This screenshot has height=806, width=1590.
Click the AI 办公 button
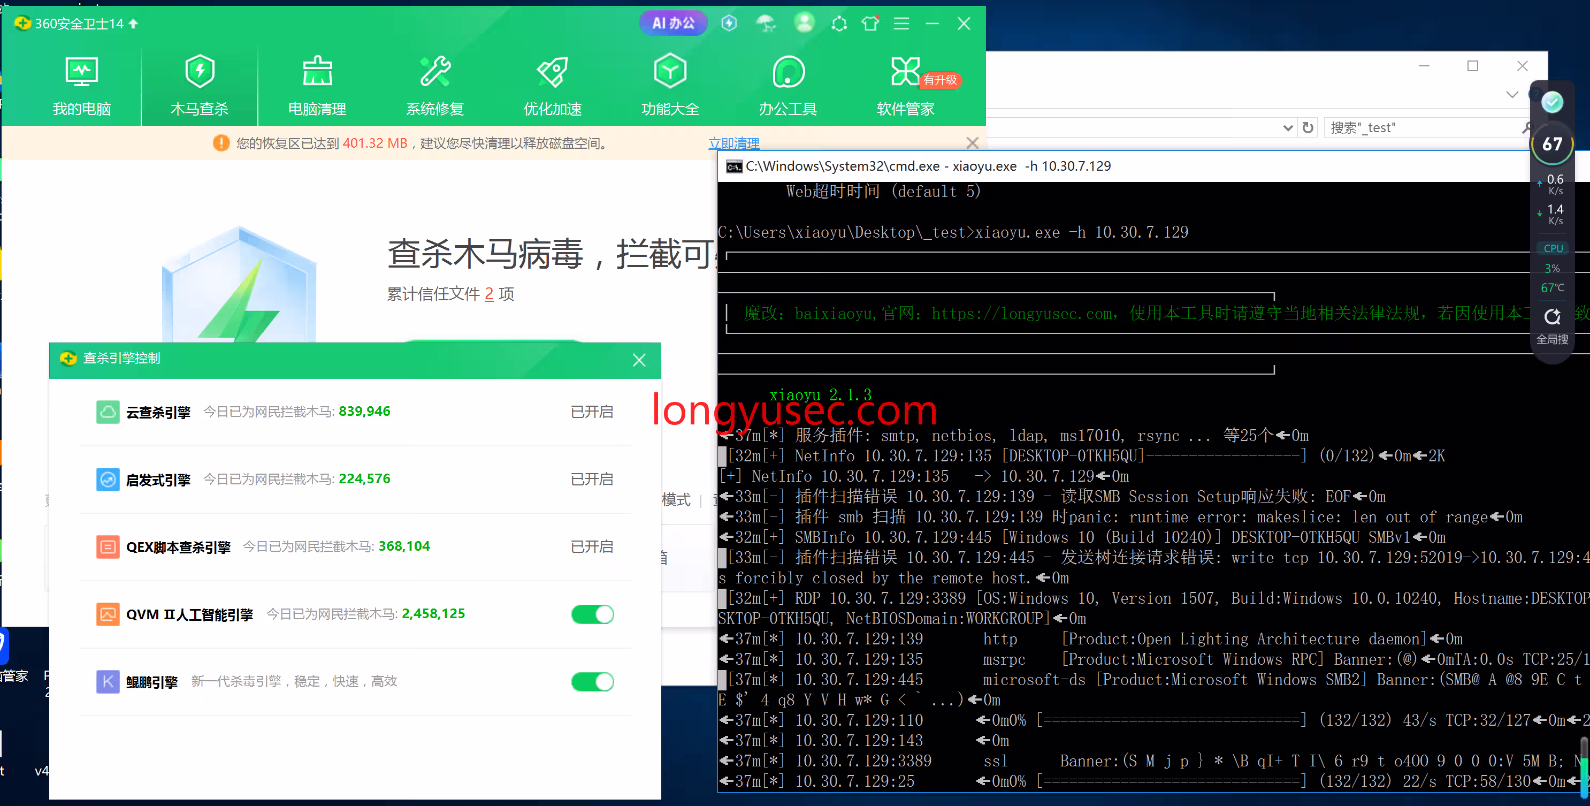[x=673, y=24]
